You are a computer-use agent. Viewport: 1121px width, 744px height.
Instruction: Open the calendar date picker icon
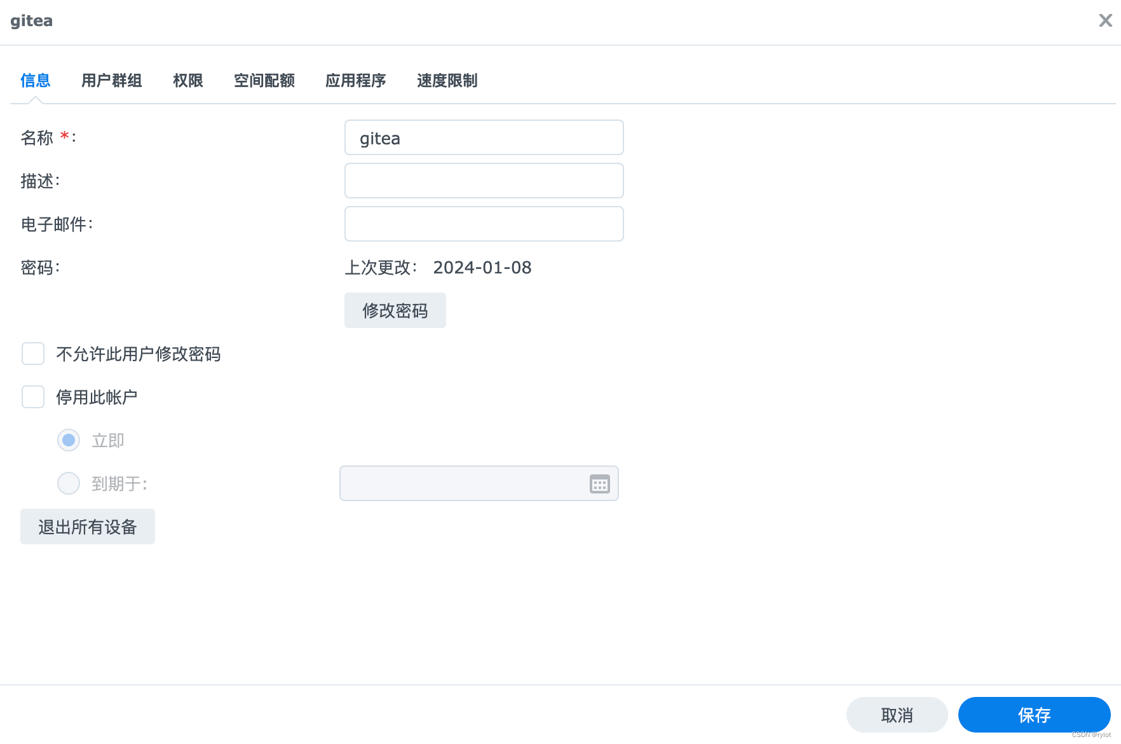tap(599, 484)
